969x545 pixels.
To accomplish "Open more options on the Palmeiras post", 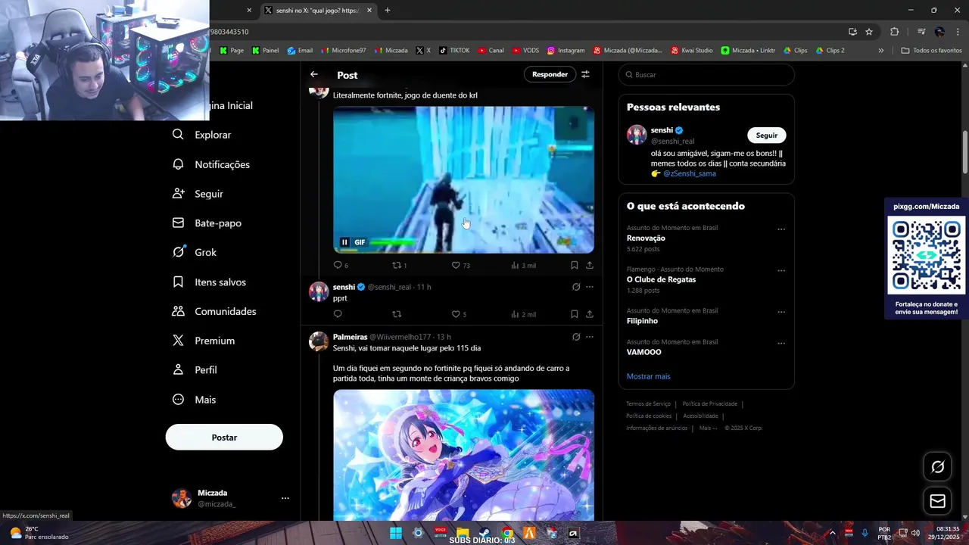I will [590, 337].
